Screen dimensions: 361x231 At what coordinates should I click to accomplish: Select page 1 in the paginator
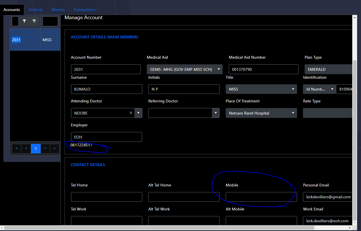tap(36, 148)
